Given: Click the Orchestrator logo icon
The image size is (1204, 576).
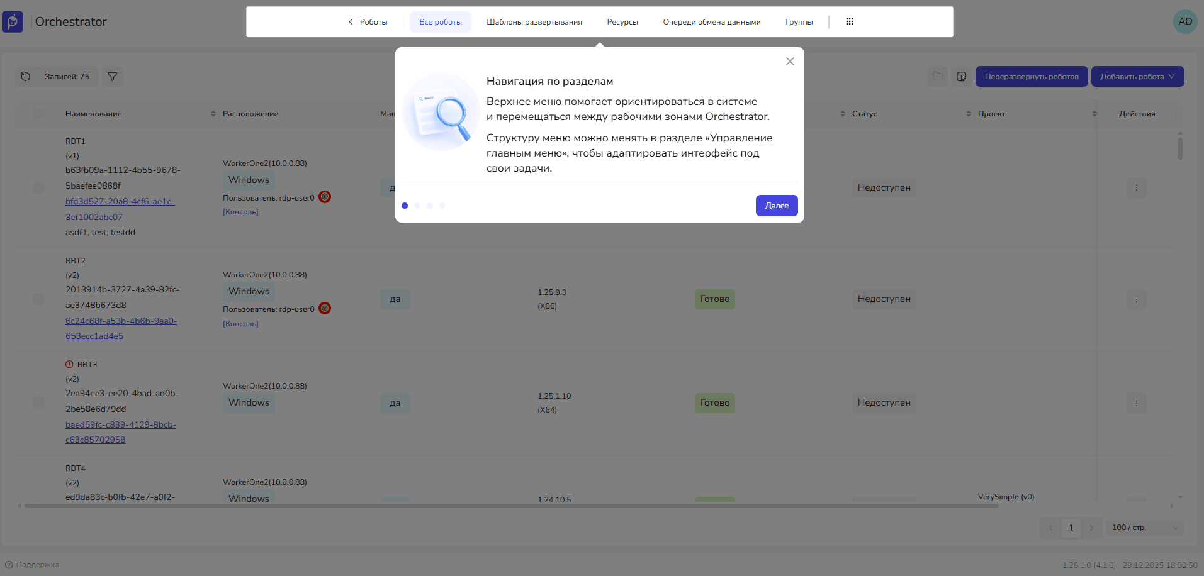Looking at the screenshot, I should 13,22.
